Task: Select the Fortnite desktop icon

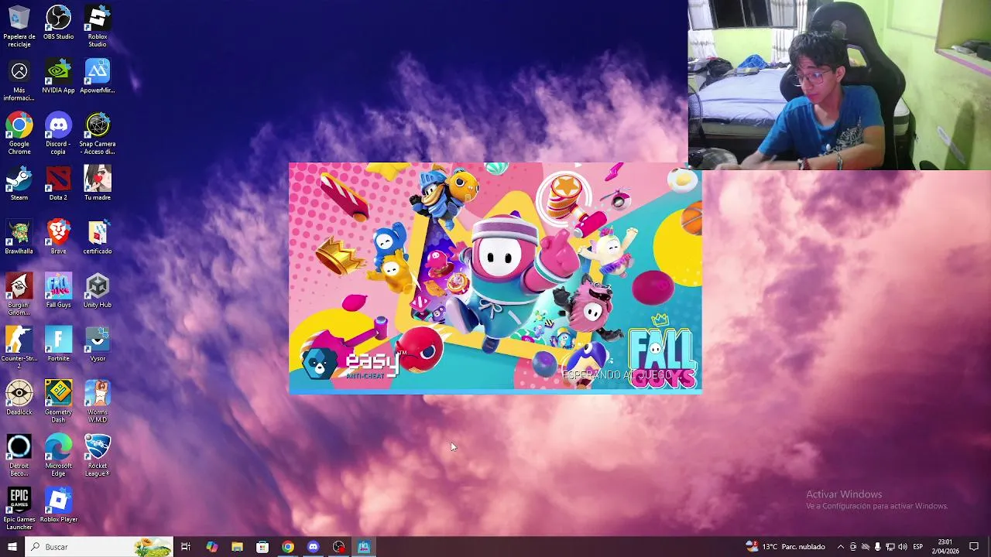Action: (x=58, y=344)
